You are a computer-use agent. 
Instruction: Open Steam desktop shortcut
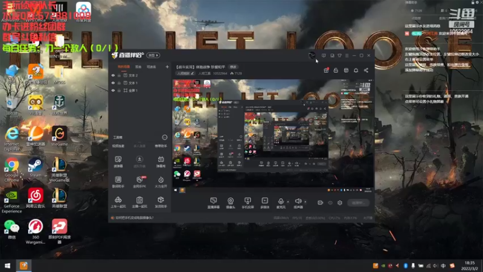[36, 169]
